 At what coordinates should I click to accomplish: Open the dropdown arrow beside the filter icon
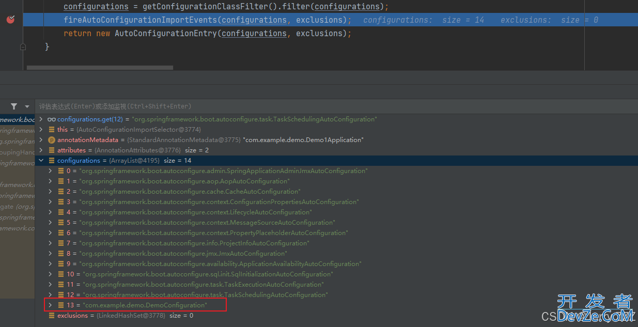point(27,106)
